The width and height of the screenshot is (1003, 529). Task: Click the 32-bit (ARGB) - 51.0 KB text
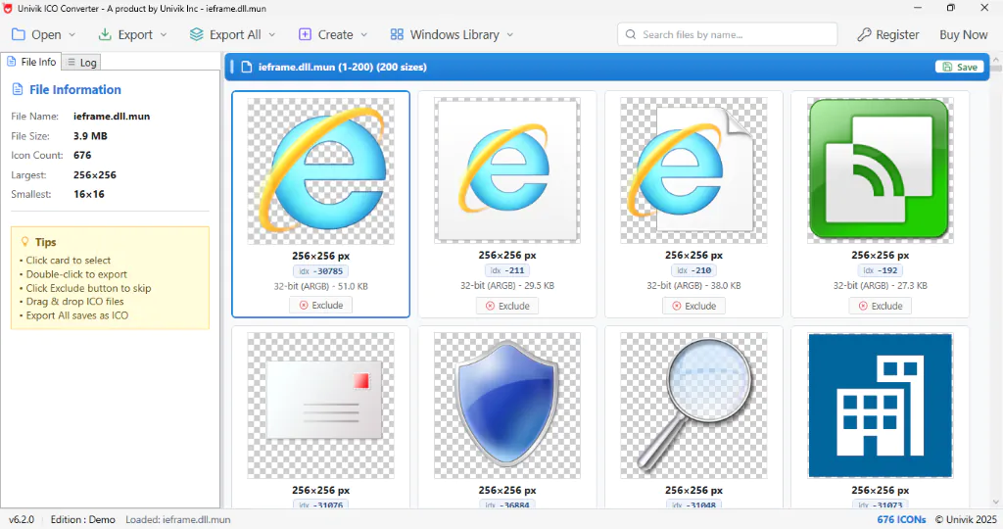[x=320, y=287]
